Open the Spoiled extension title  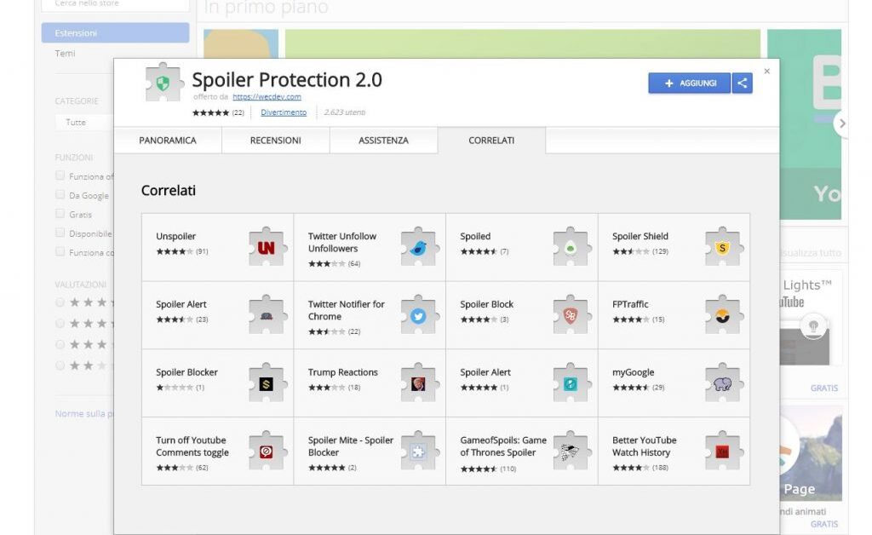click(x=475, y=236)
